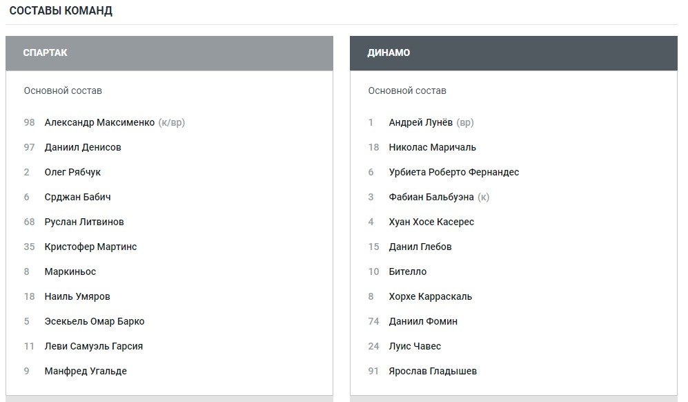Open Олег Рябчук profile
Image resolution: width=688 pixels, height=402 pixels.
[72, 172]
